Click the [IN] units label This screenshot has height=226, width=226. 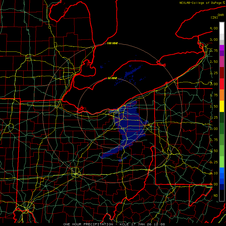[x=214, y=17]
